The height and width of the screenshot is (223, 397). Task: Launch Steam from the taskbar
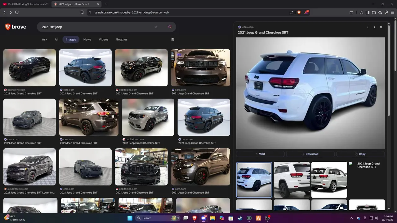pyautogui.click(x=240, y=218)
